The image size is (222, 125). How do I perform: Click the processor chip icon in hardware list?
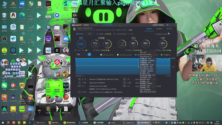click(79, 82)
